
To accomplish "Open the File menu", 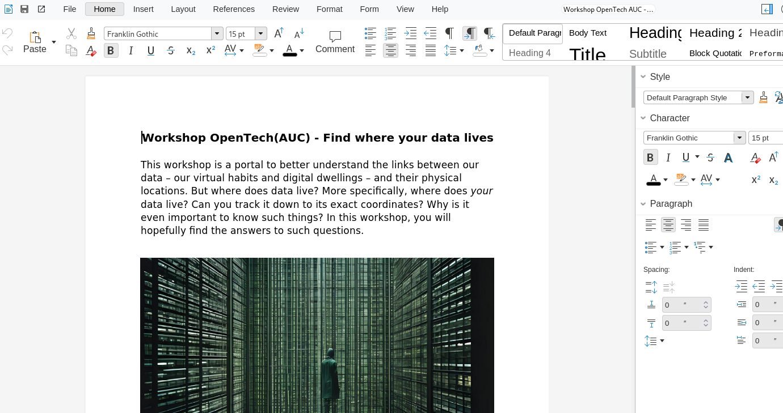I will point(70,9).
